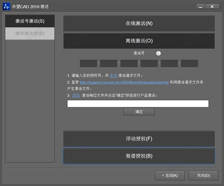Click the text 产生激活文件。
Viewport: 224px width, 186px height.
80,89
